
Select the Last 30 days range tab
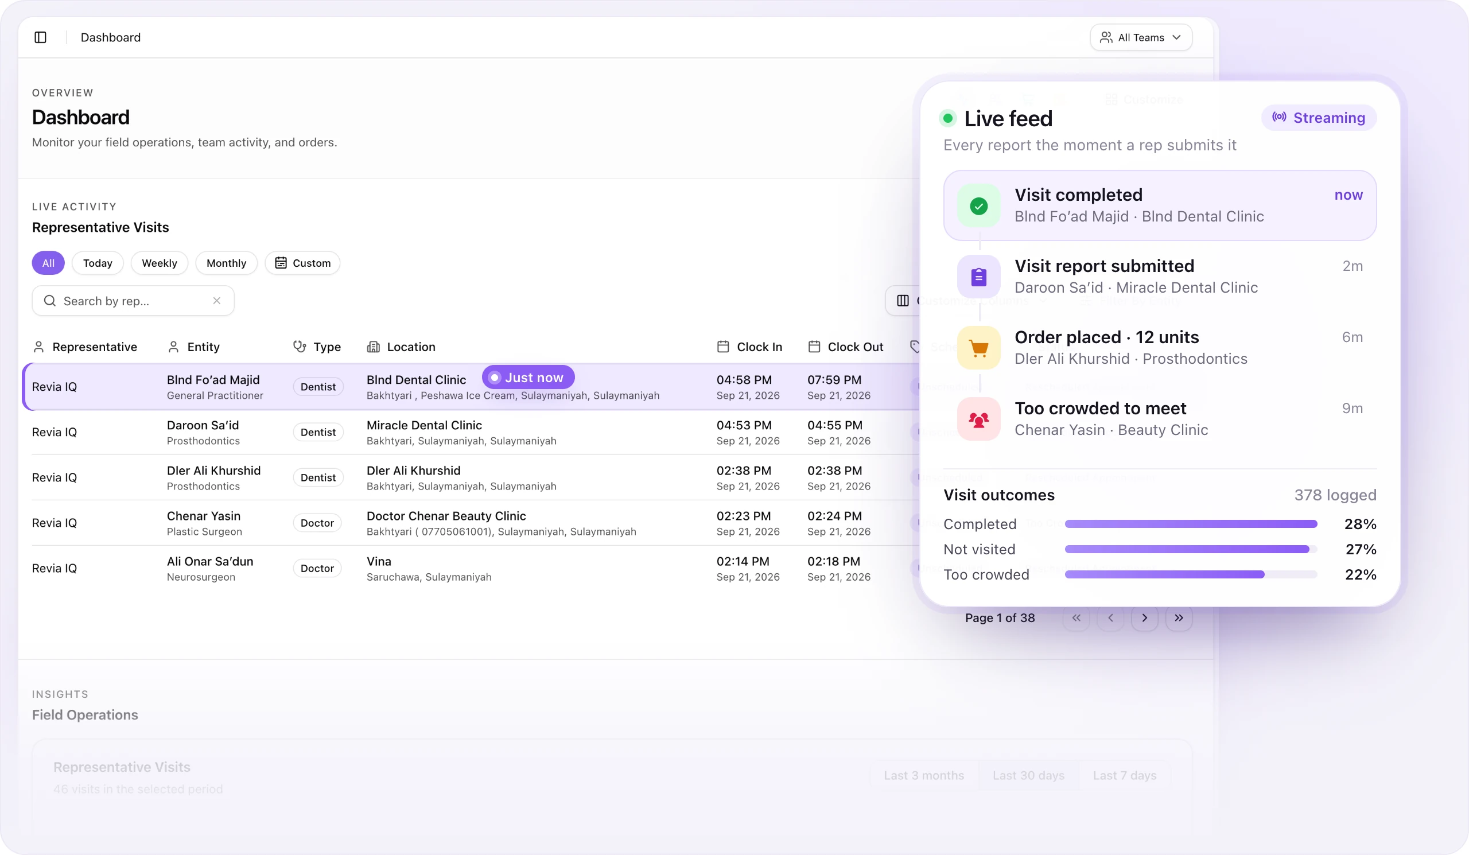point(1028,775)
